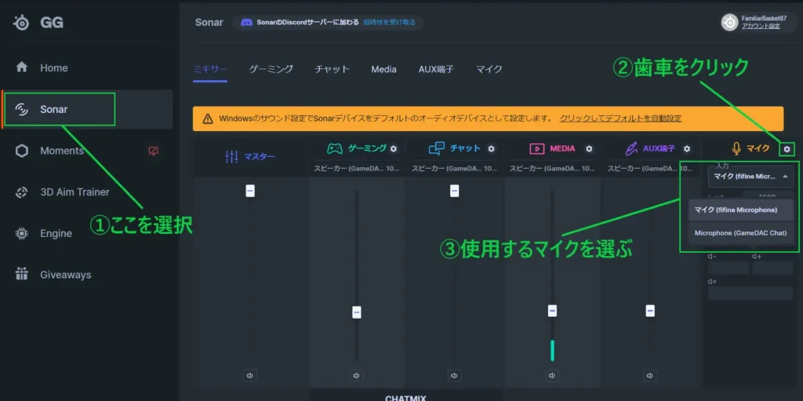The image size is (803, 401).
Task: Mute the AUX端子 channel
Action: coord(650,376)
